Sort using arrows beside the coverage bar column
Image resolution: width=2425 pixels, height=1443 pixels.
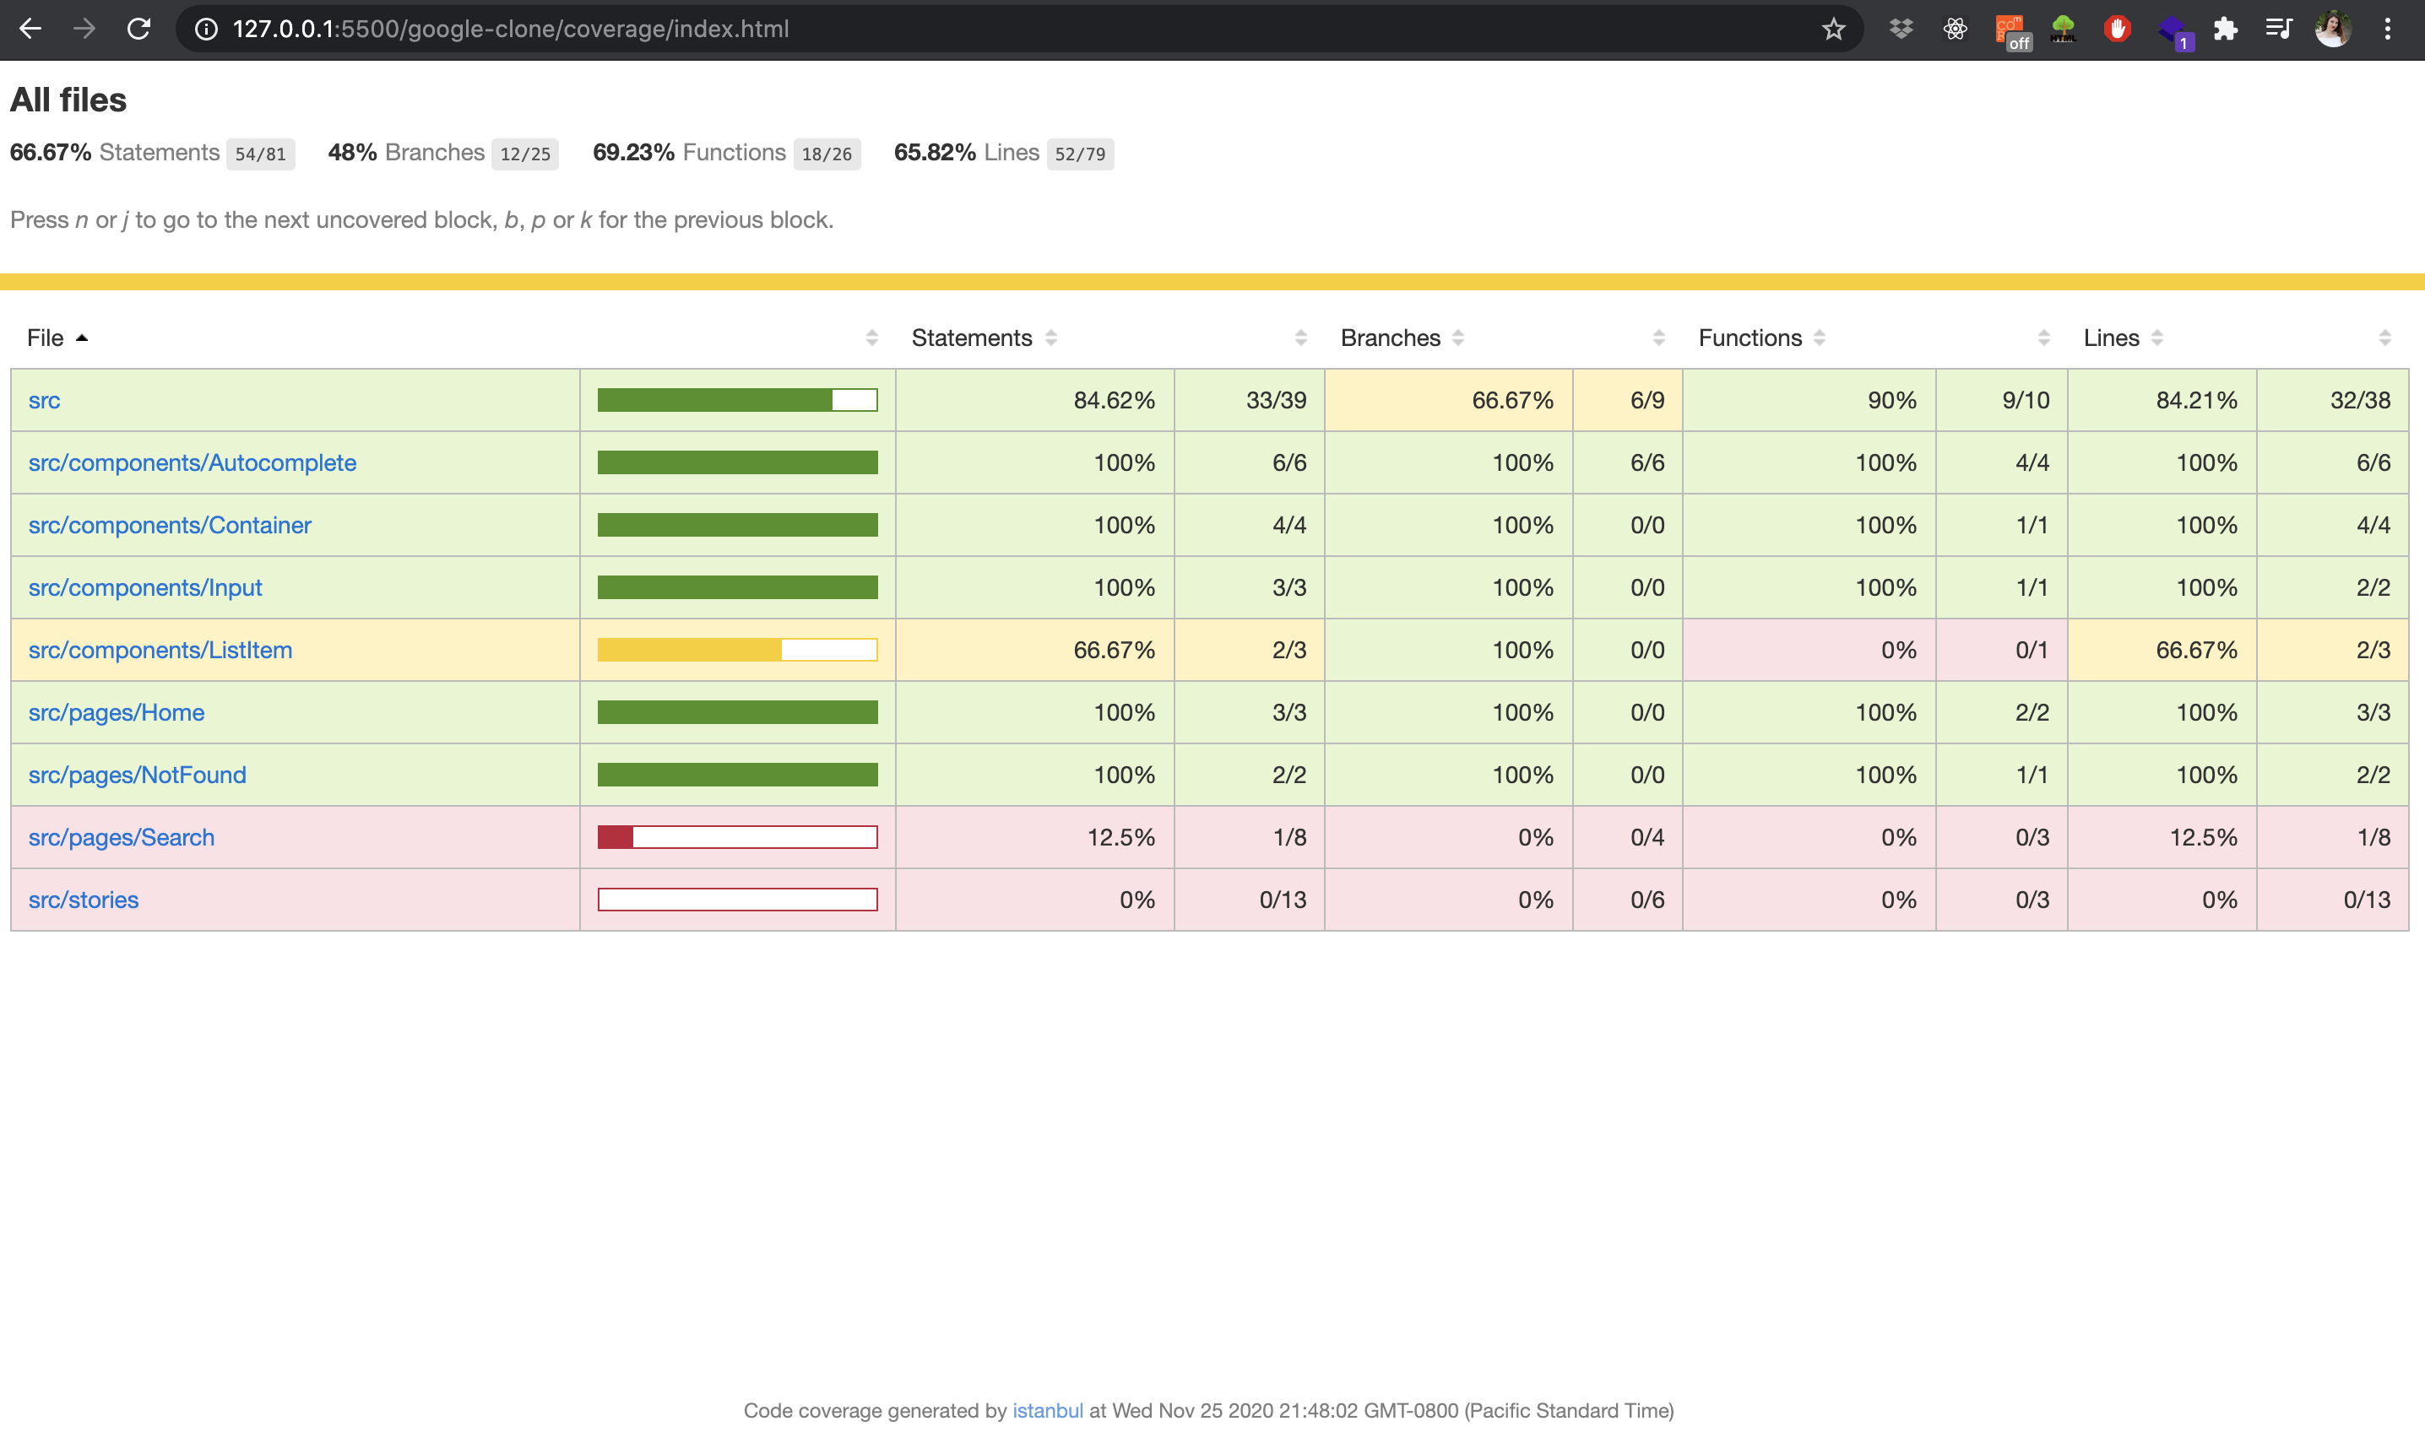(x=871, y=338)
